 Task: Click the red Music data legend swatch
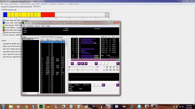coord(4,30)
